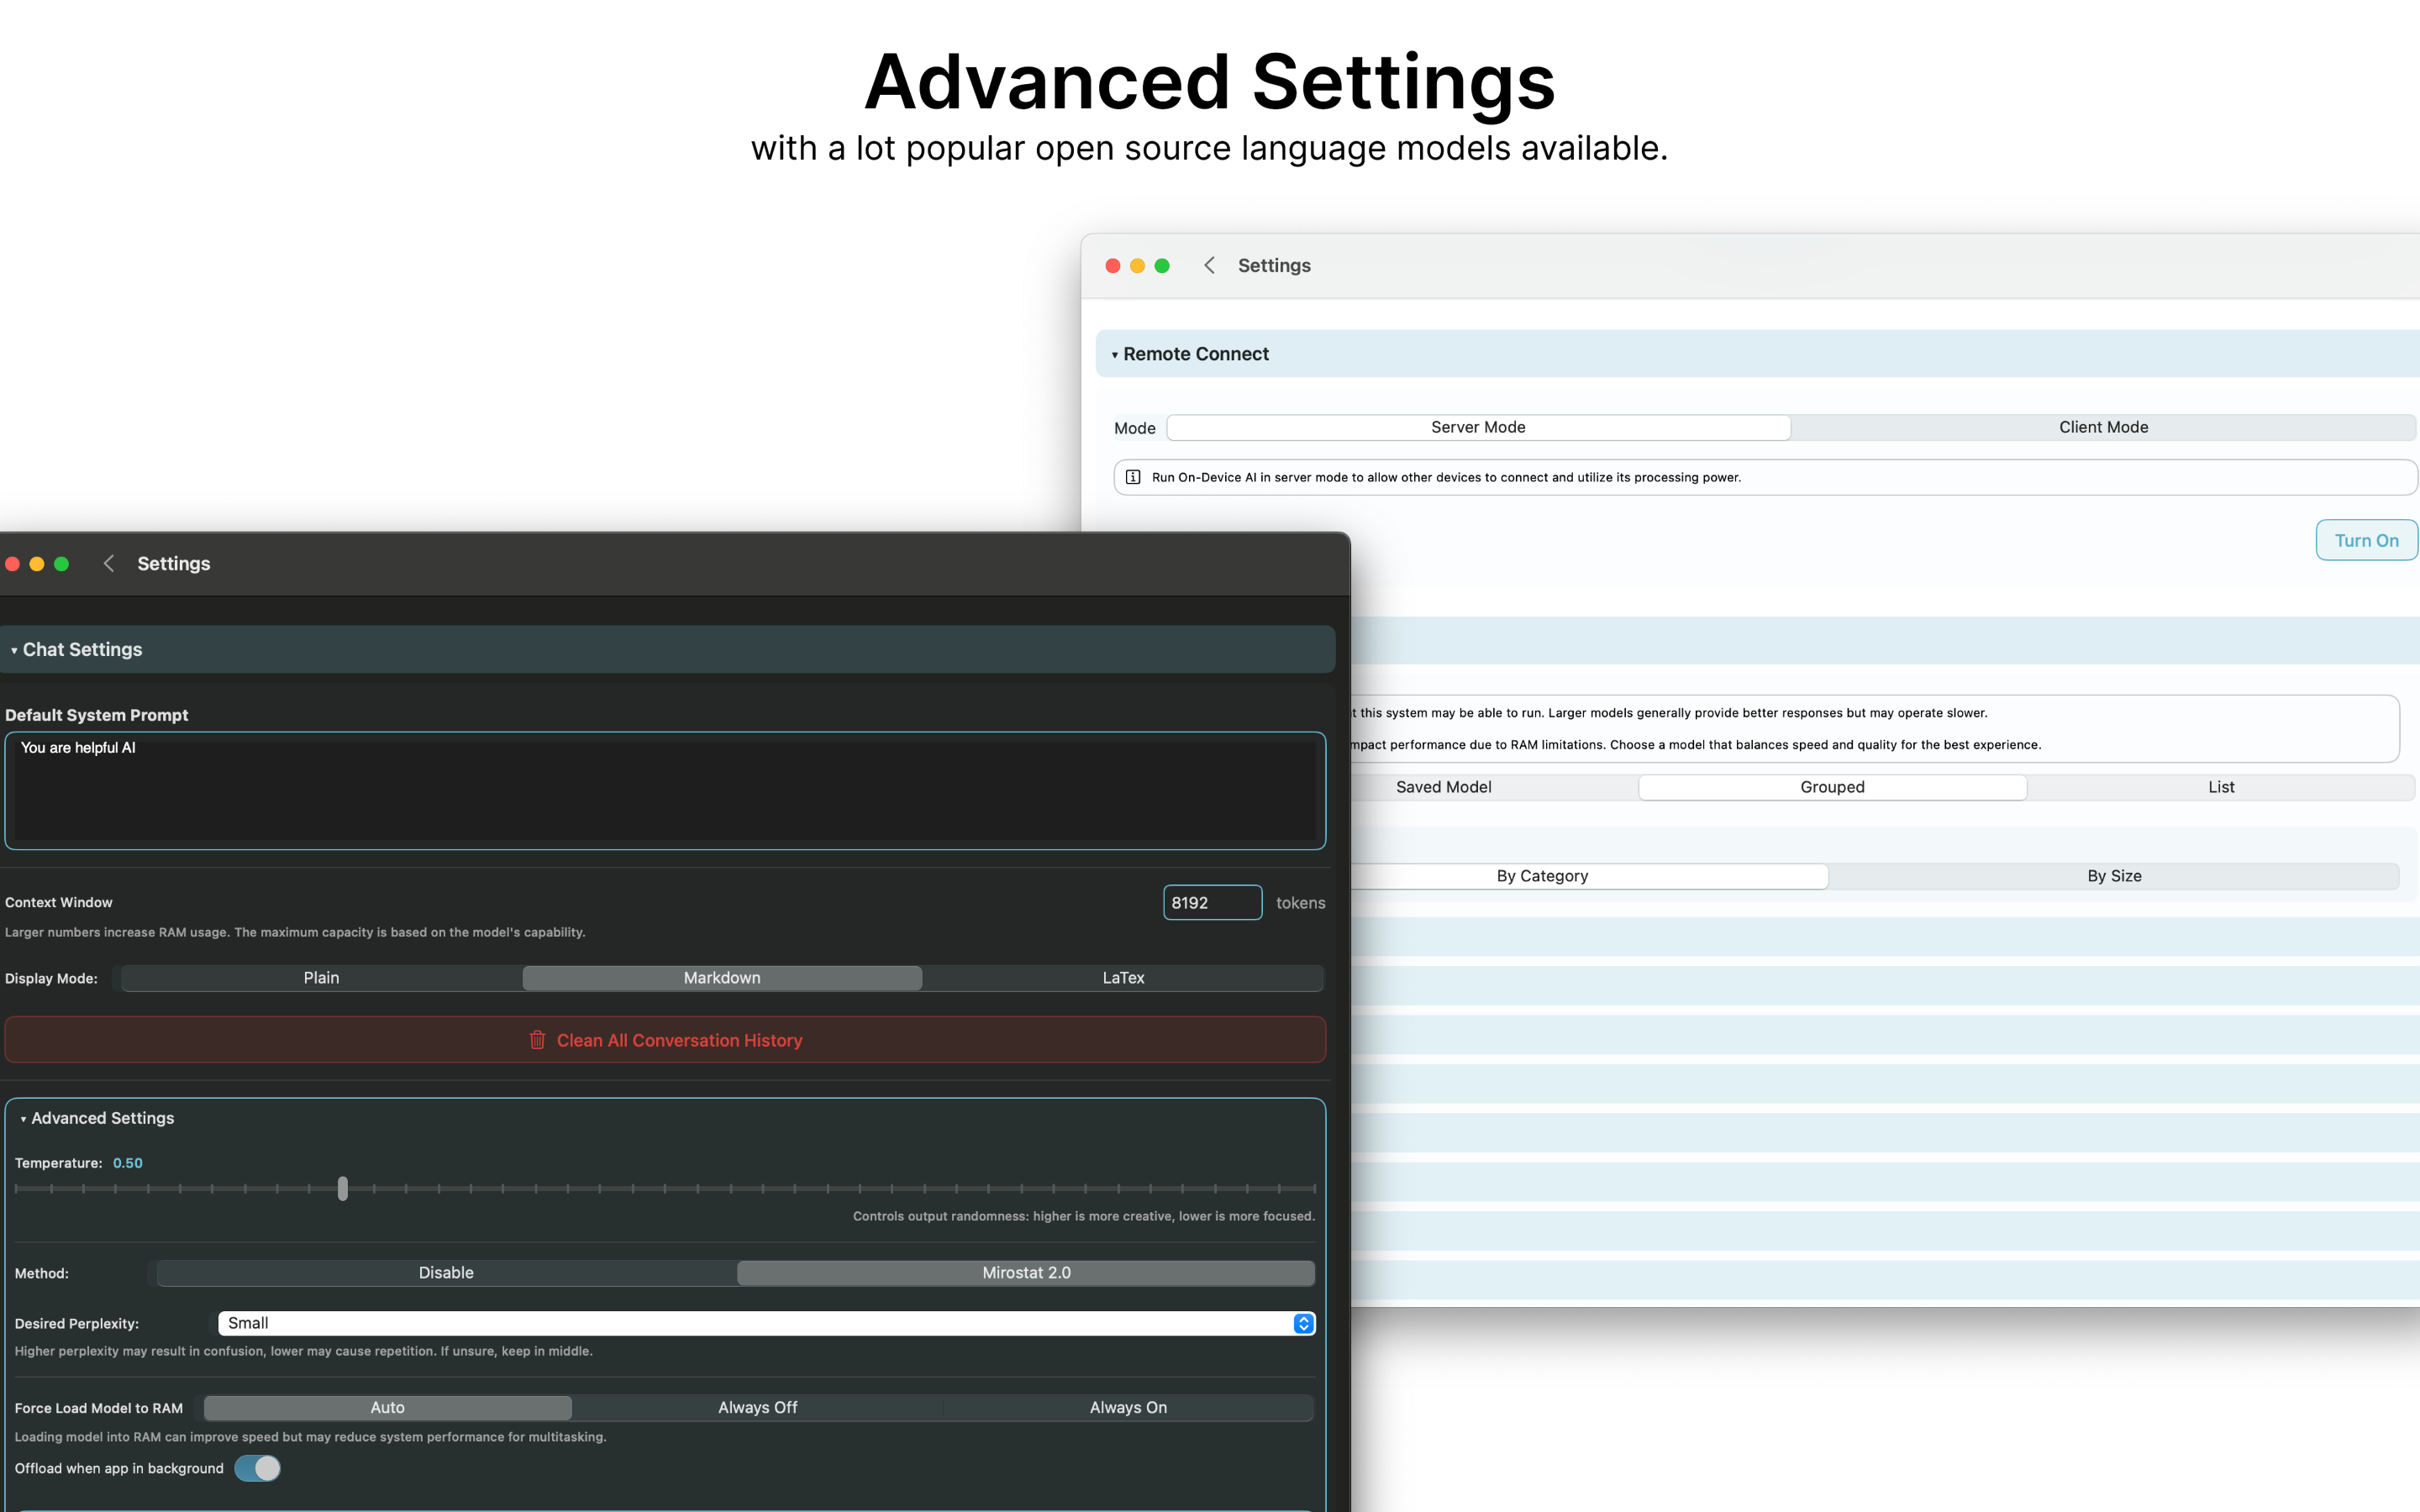This screenshot has width=2420, height=1512.
Task: Select the Grouped model view
Action: (x=1832, y=787)
